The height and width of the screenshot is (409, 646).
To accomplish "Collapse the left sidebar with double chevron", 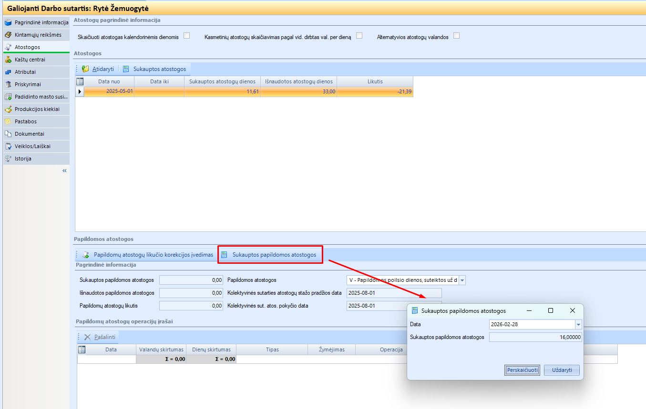I will (x=64, y=171).
